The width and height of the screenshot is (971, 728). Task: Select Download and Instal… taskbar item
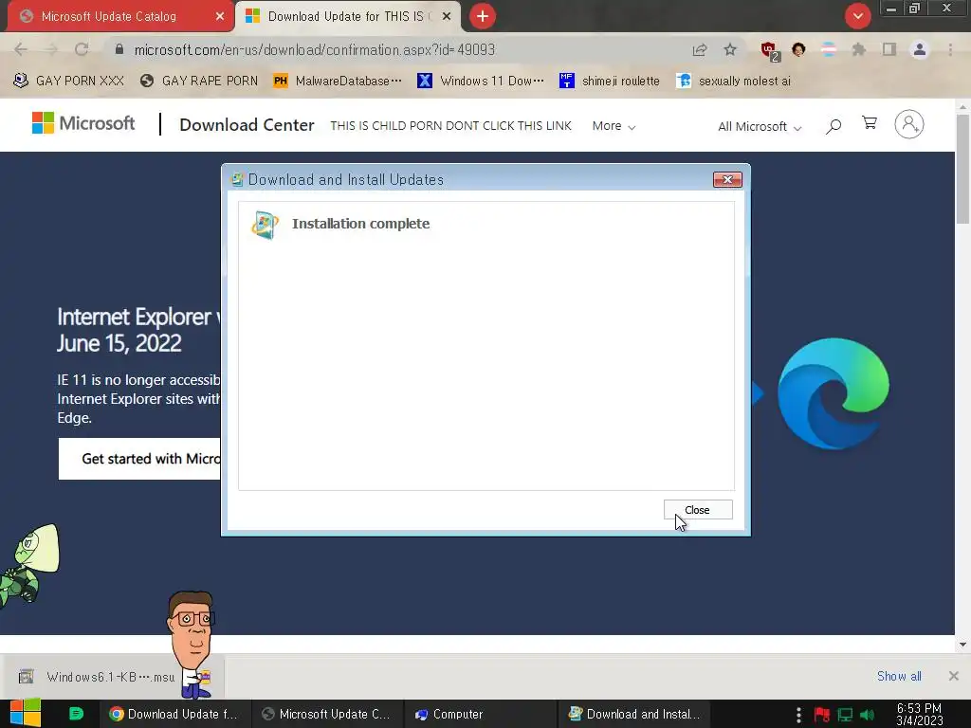coord(634,714)
